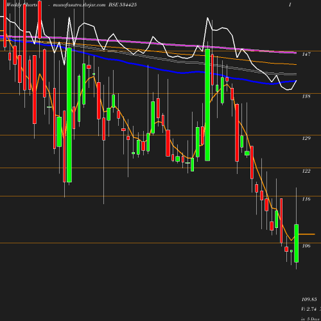This screenshot has width=321, height=321.
Task: Click the 'munafasutra.tbrjar.com' watermark text
Action: pos(79,4)
